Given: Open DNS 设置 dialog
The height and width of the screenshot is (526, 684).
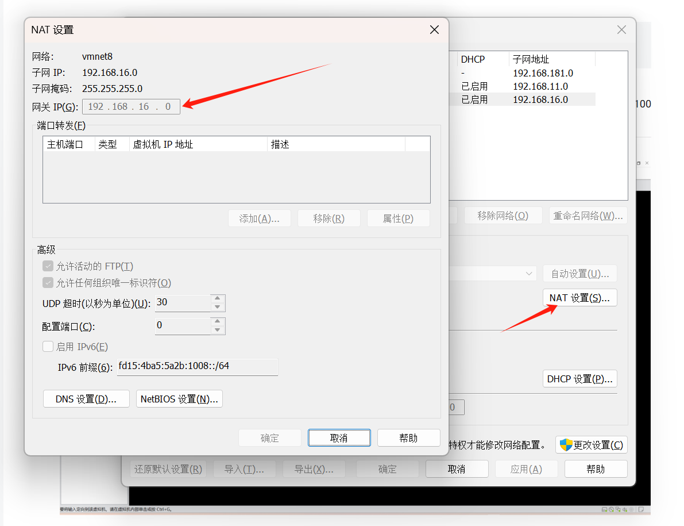Looking at the screenshot, I should coord(86,399).
